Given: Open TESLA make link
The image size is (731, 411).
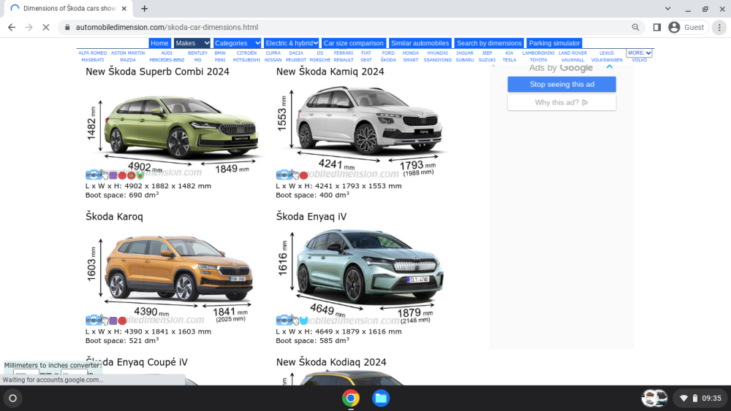Looking at the screenshot, I should [x=509, y=60].
